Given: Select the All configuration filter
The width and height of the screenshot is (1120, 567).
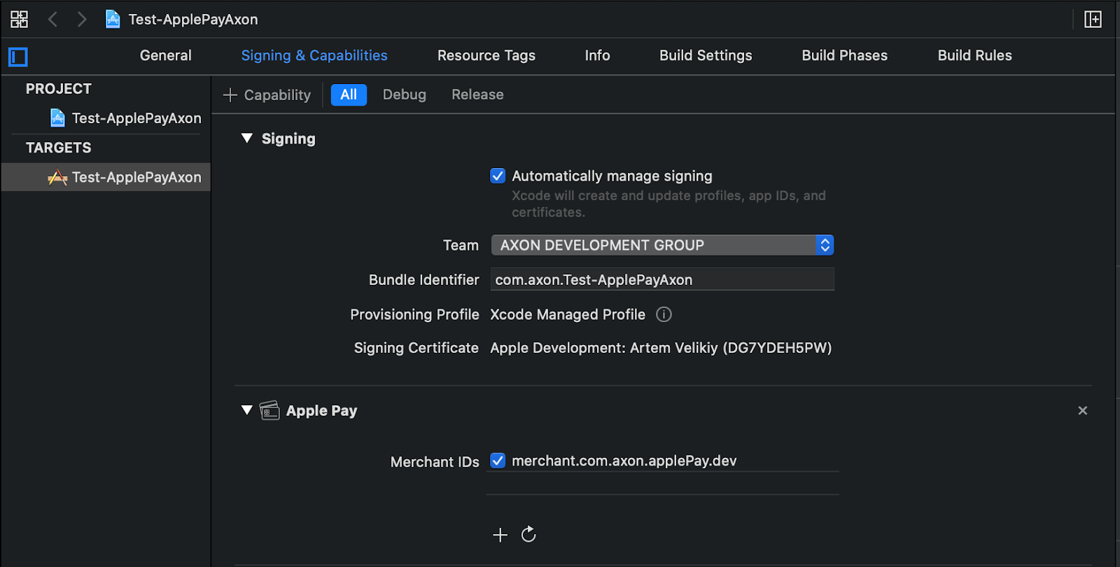Looking at the screenshot, I should pos(349,94).
